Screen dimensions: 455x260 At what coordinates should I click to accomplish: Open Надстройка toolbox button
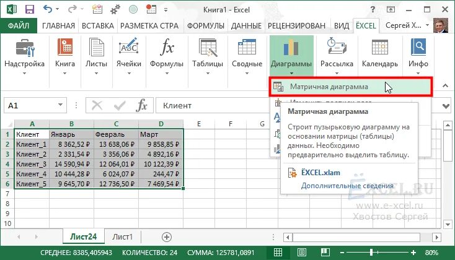tap(24, 56)
